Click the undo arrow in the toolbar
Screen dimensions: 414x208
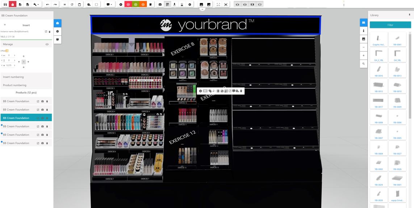pos(47,4)
